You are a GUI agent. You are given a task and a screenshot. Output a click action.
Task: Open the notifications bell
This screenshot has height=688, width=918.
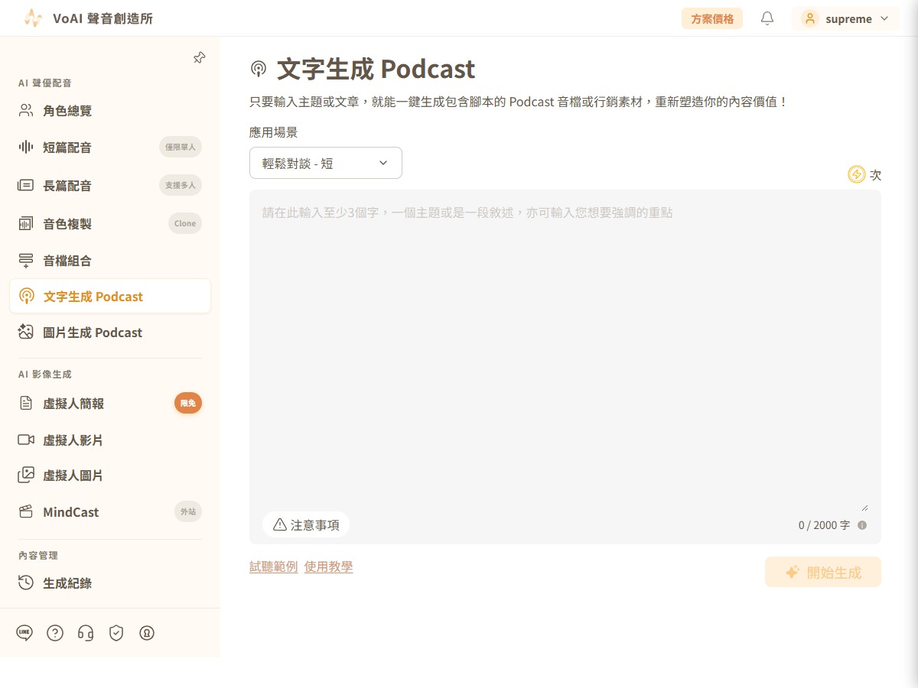pyautogui.click(x=767, y=18)
